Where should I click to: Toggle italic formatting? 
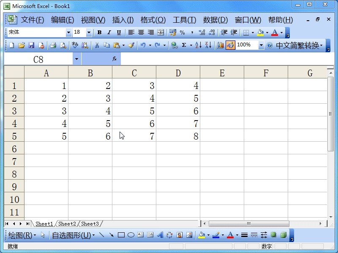click(x=109, y=32)
